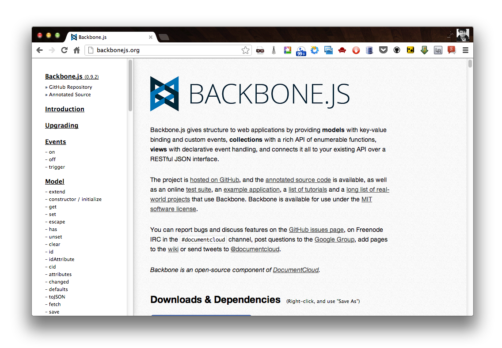Open 'constructor / initialize' entry
Viewport: 502px width, 348px height.
pos(75,199)
